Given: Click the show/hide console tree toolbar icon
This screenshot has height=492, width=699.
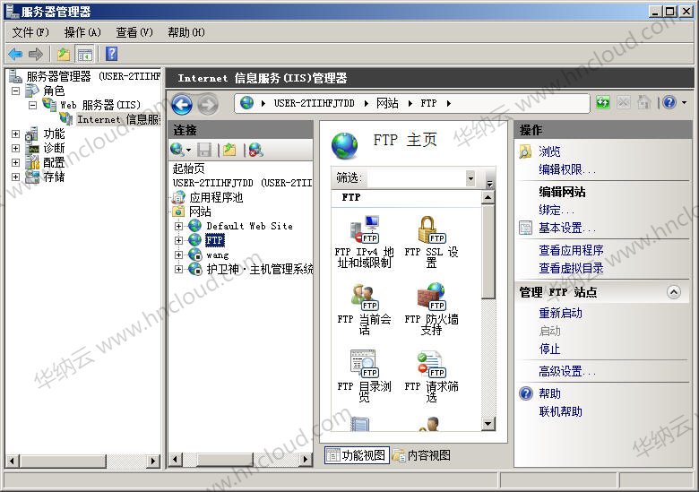Looking at the screenshot, I should point(85,55).
